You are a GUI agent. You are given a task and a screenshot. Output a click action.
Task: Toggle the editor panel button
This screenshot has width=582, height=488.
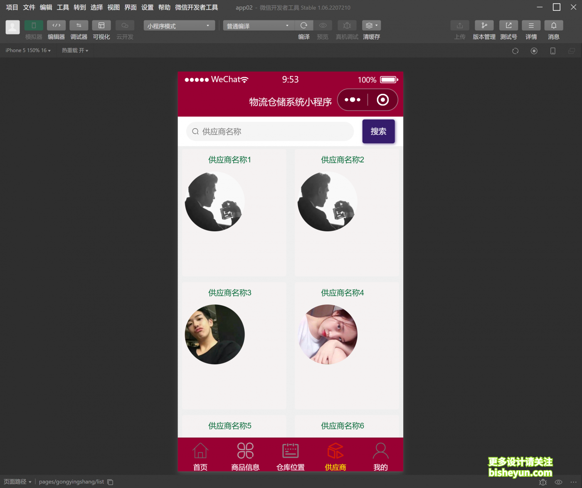(57, 26)
